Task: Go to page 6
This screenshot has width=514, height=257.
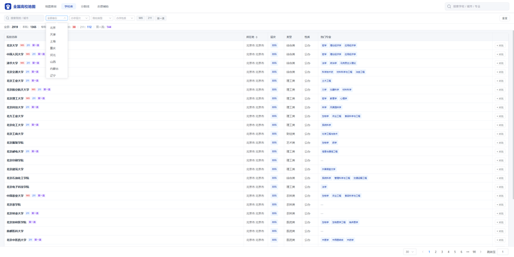Action: 461,252
